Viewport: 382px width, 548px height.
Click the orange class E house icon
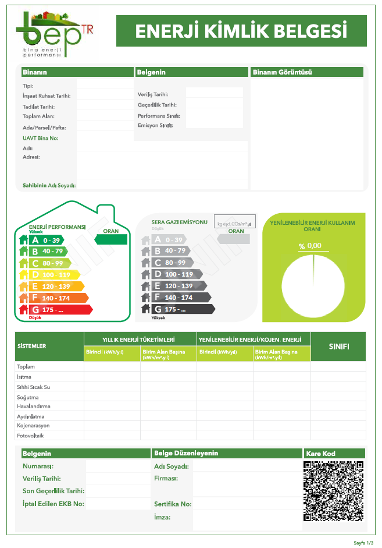click(x=24, y=287)
